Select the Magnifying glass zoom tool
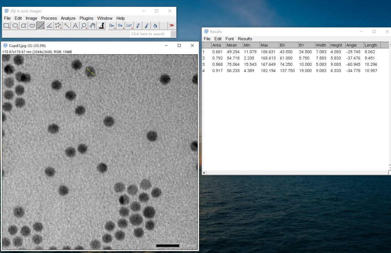This screenshot has width=391, height=253. click(x=84, y=26)
